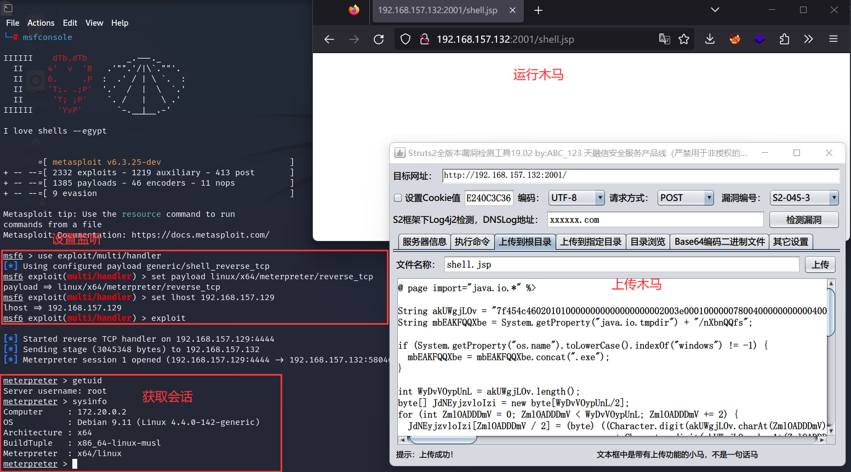Click code area scroll left arrow

[402, 440]
